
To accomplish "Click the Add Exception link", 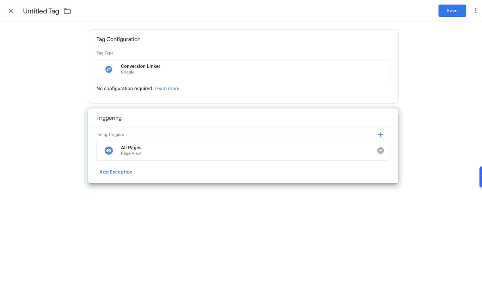I will pos(116,172).
